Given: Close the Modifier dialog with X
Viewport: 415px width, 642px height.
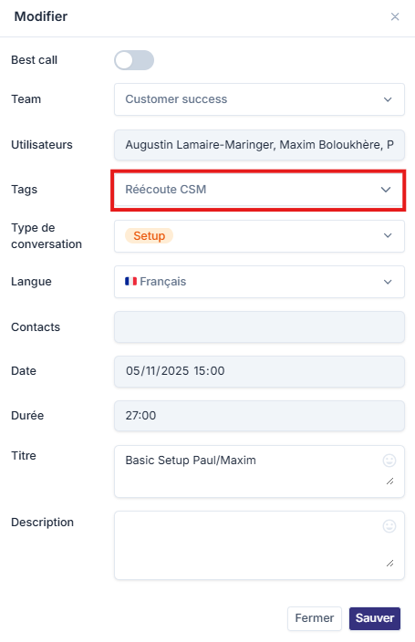Looking at the screenshot, I should tap(395, 16).
